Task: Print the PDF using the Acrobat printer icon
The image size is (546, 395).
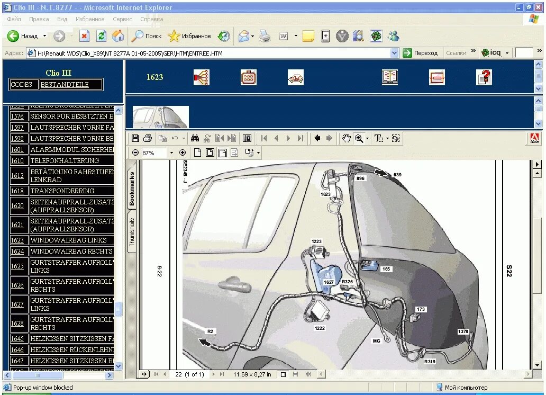Action: coord(148,138)
